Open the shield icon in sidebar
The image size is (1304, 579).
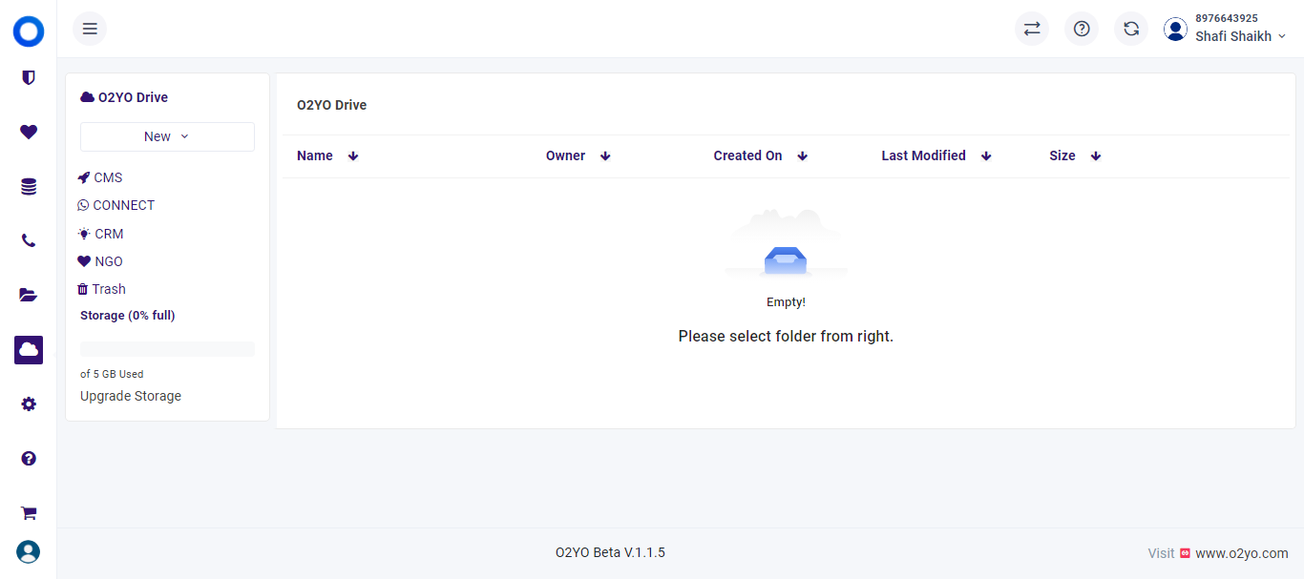pyautogui.click(x=29, y=77)
